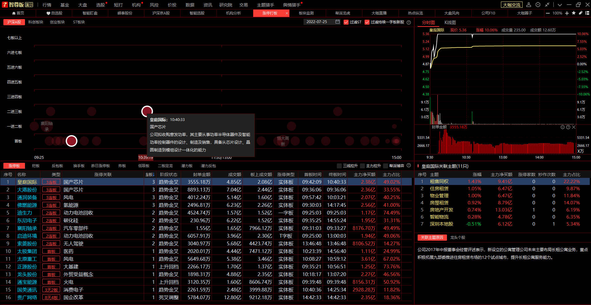The width and height of the screenshot is (591, 305).
Task: Open the 机构 menu
Action: click(136, 5)
